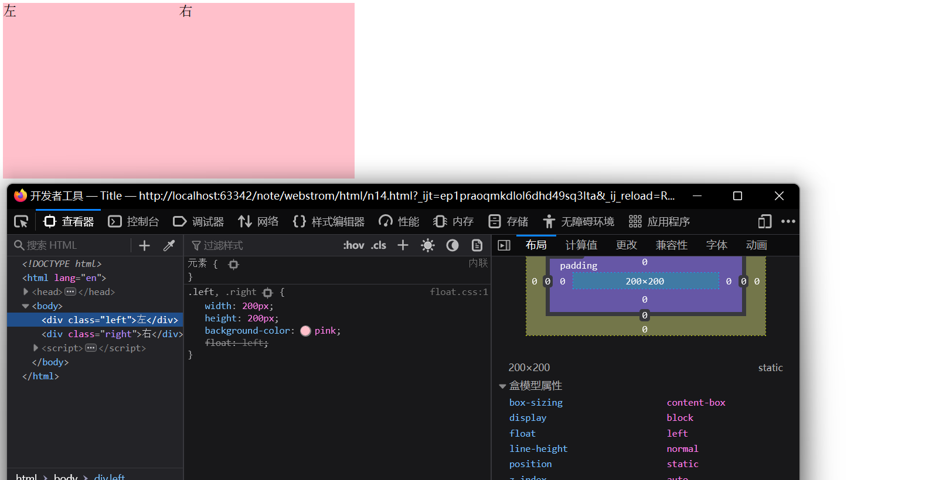Click the pink color swatch
The image size is (946, 480).
pos(305,331)
